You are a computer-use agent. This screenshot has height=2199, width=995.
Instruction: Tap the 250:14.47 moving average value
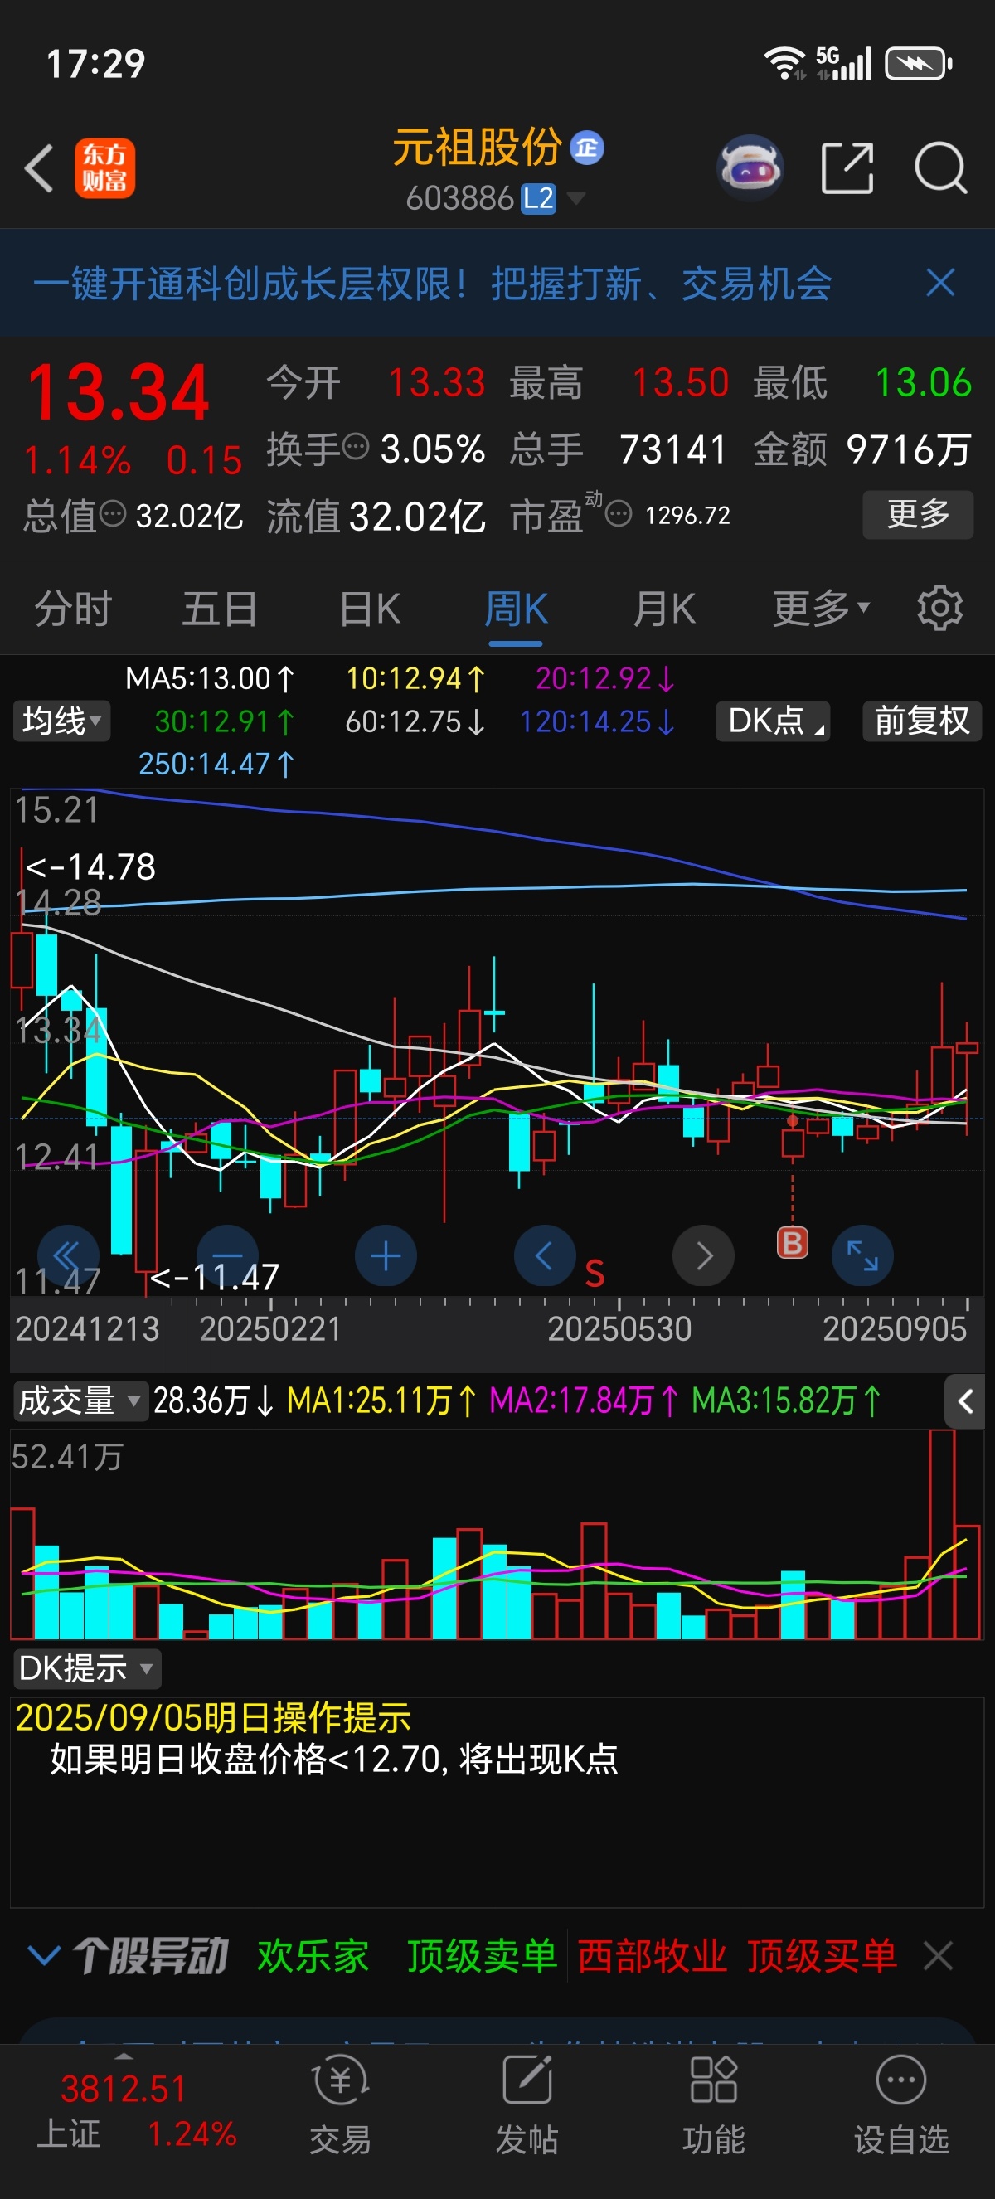coord(216,763)
